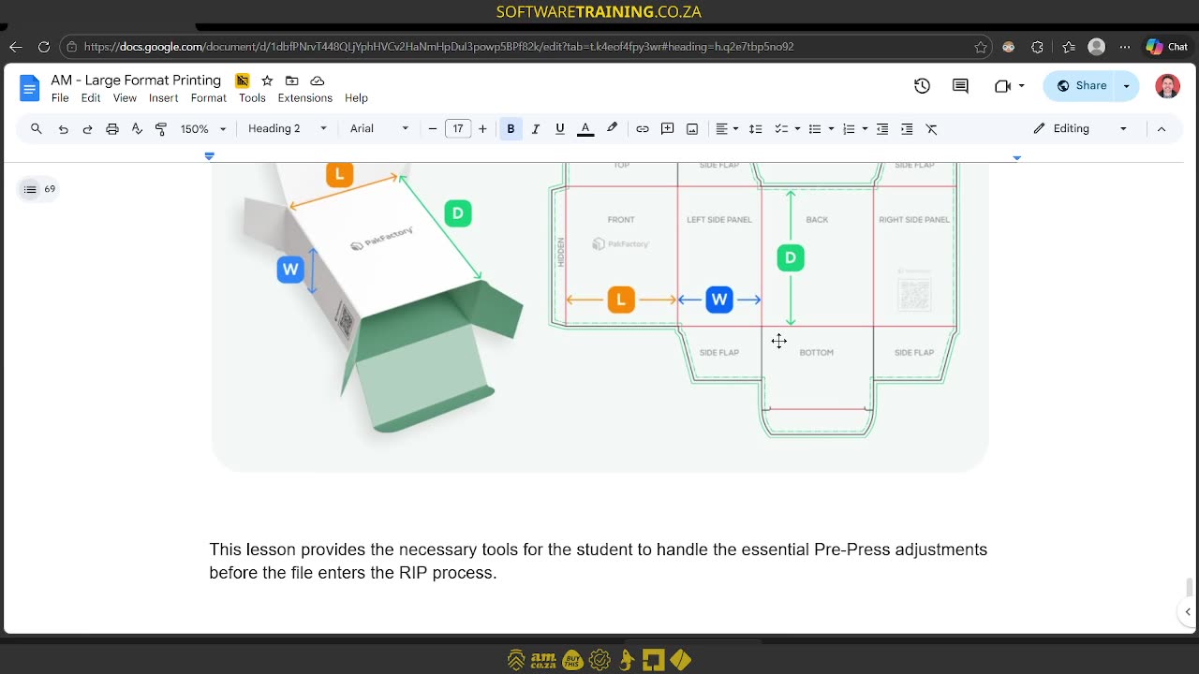Open the Google account avatar

pos(1167,86)
